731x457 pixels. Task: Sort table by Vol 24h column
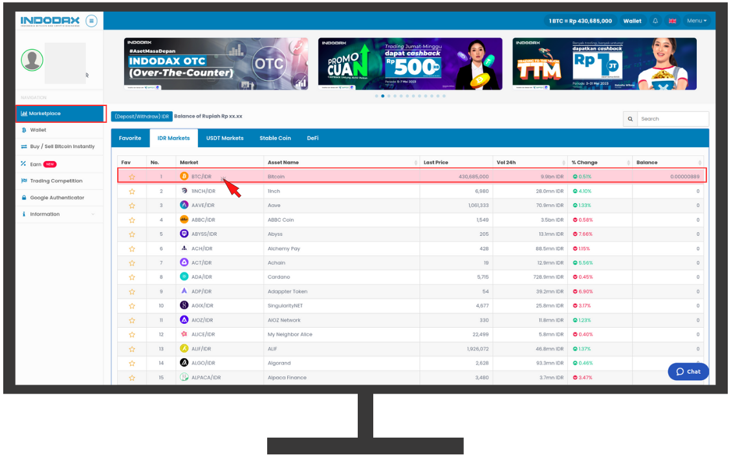click(530, 162)
